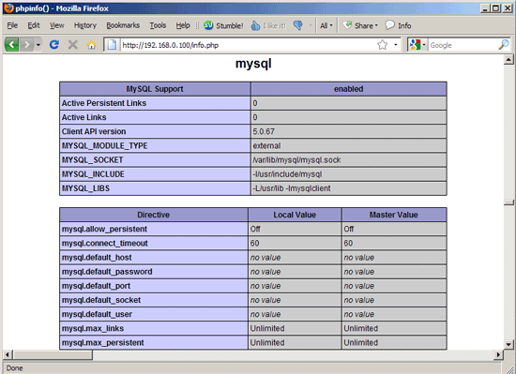
Task: Click the Forward navigation arrow
Action: click(26, 44)
